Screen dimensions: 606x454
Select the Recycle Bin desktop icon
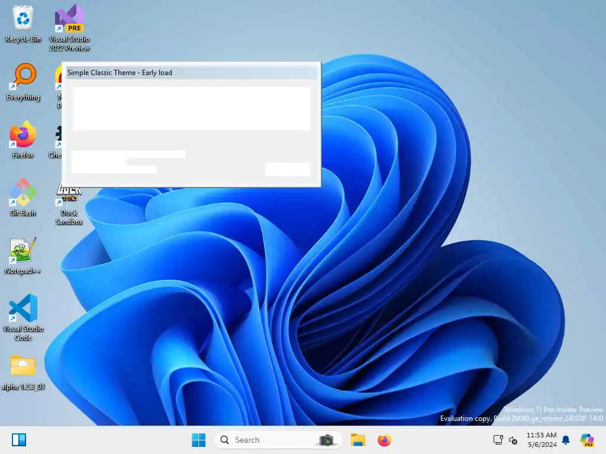tap(23, 24)
